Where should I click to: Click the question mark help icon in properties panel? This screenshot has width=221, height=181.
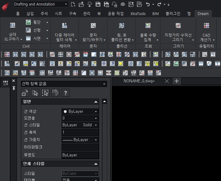66,93
